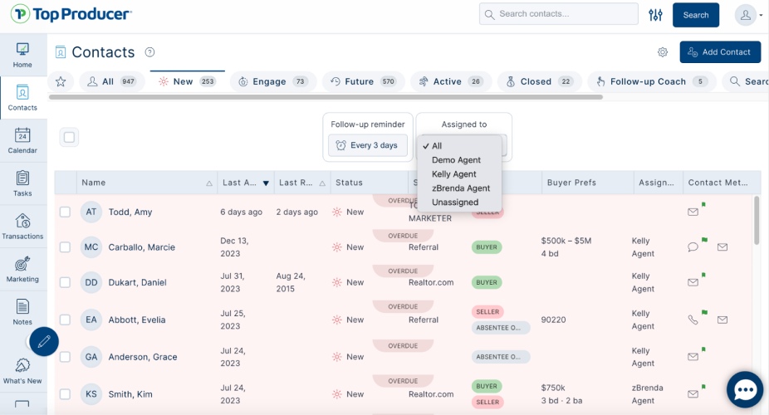Check the box for Todd, Amy
769x415 pixels.
65,212
